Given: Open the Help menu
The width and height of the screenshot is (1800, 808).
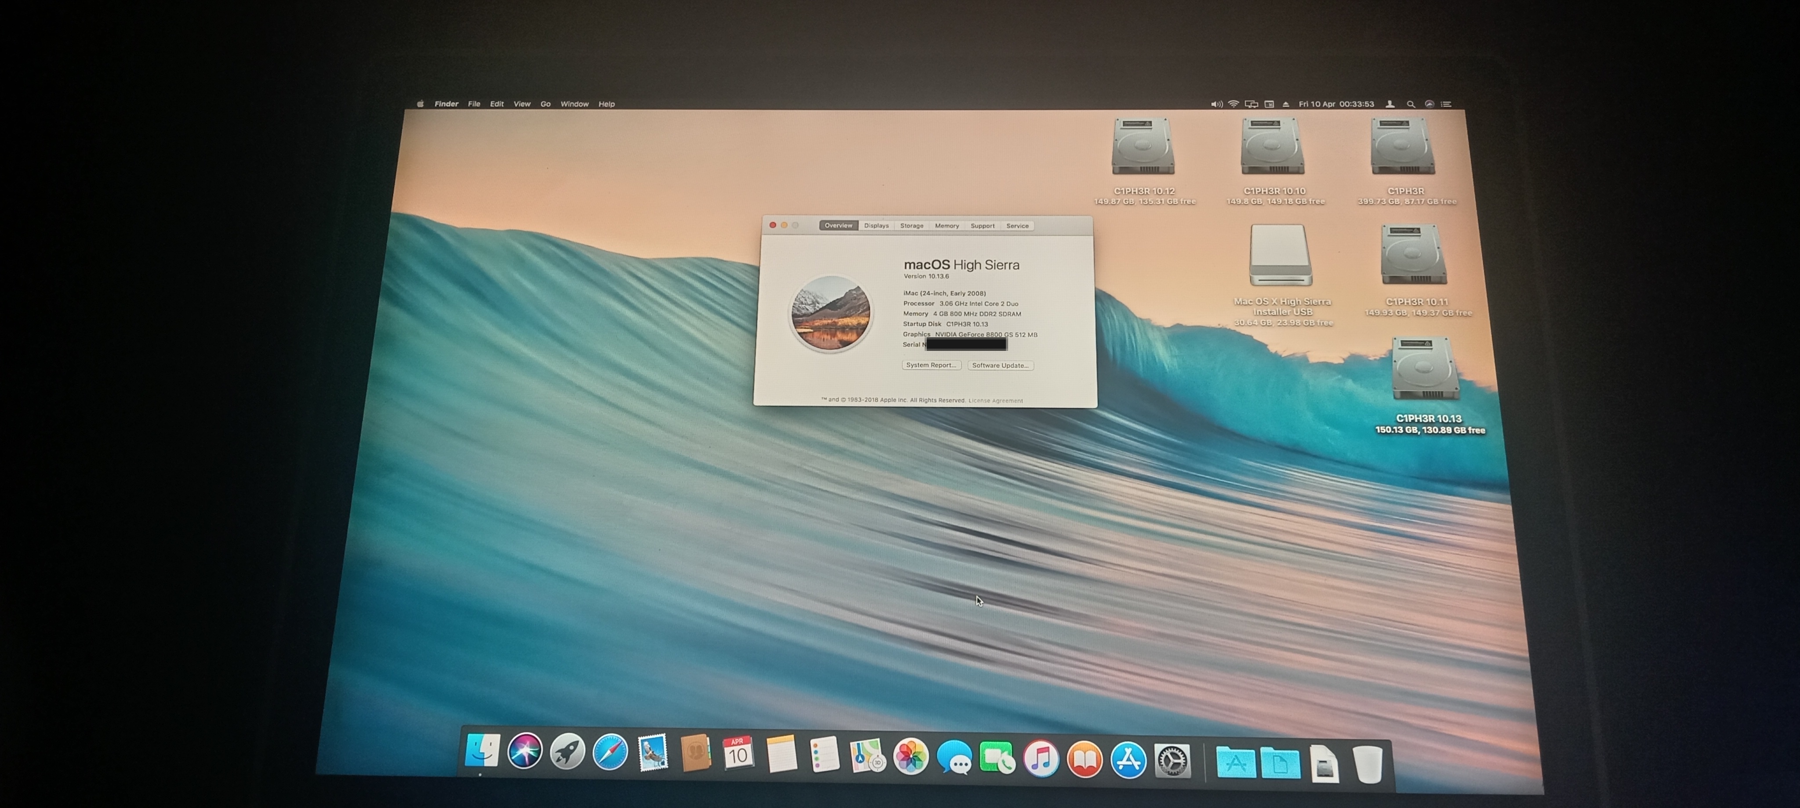Looking at the screenshot, I should 606,104.
